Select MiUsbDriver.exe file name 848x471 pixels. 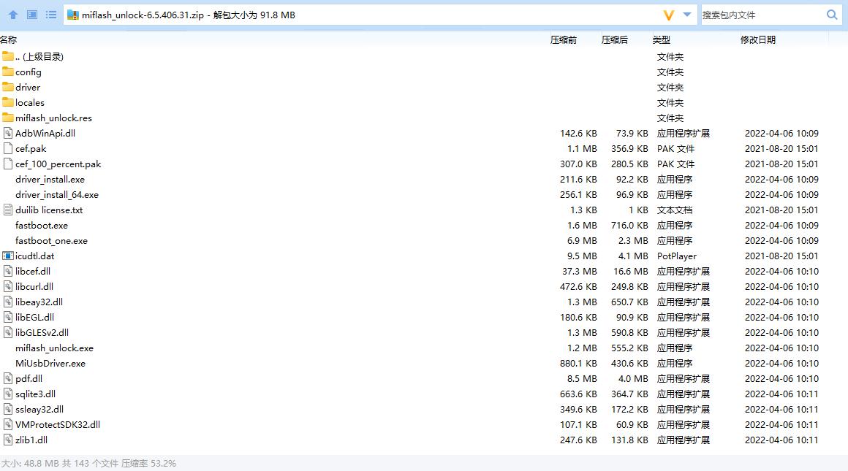click(x=50, y=364)
